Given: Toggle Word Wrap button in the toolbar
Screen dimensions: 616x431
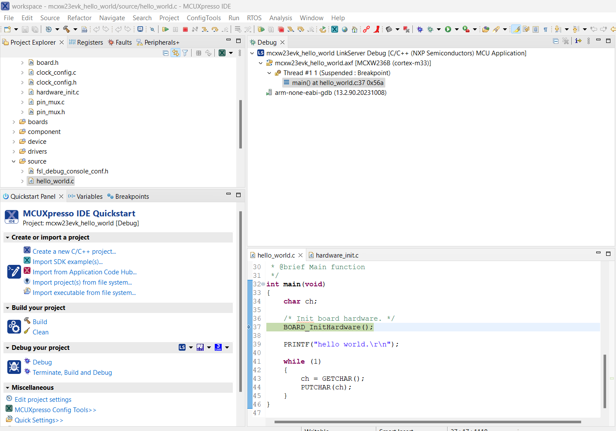Looking at the screenshot, I should (526, 29).
